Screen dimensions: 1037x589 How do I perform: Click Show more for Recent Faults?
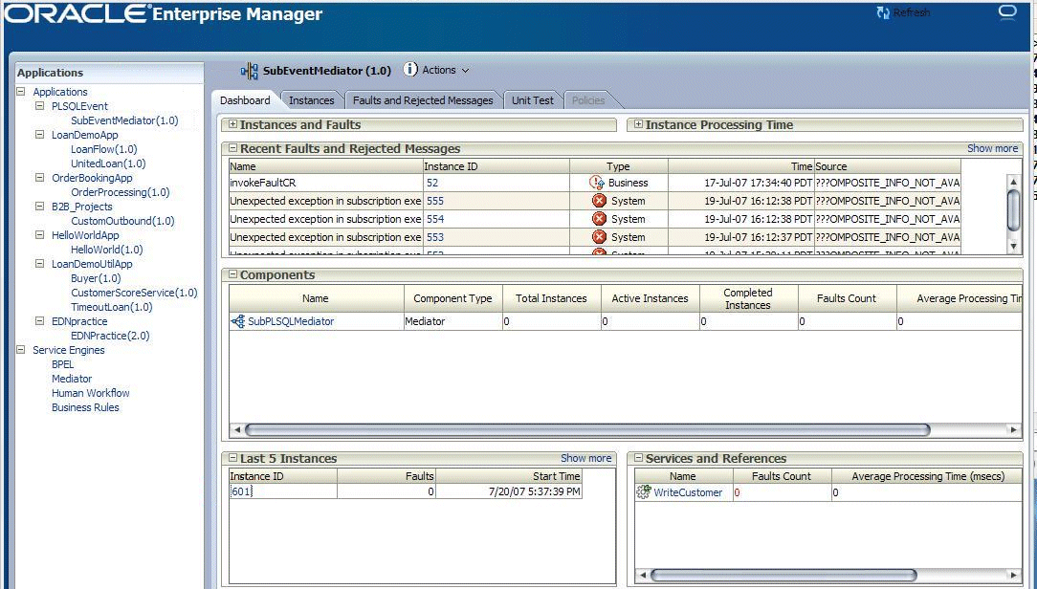point(992,148)
